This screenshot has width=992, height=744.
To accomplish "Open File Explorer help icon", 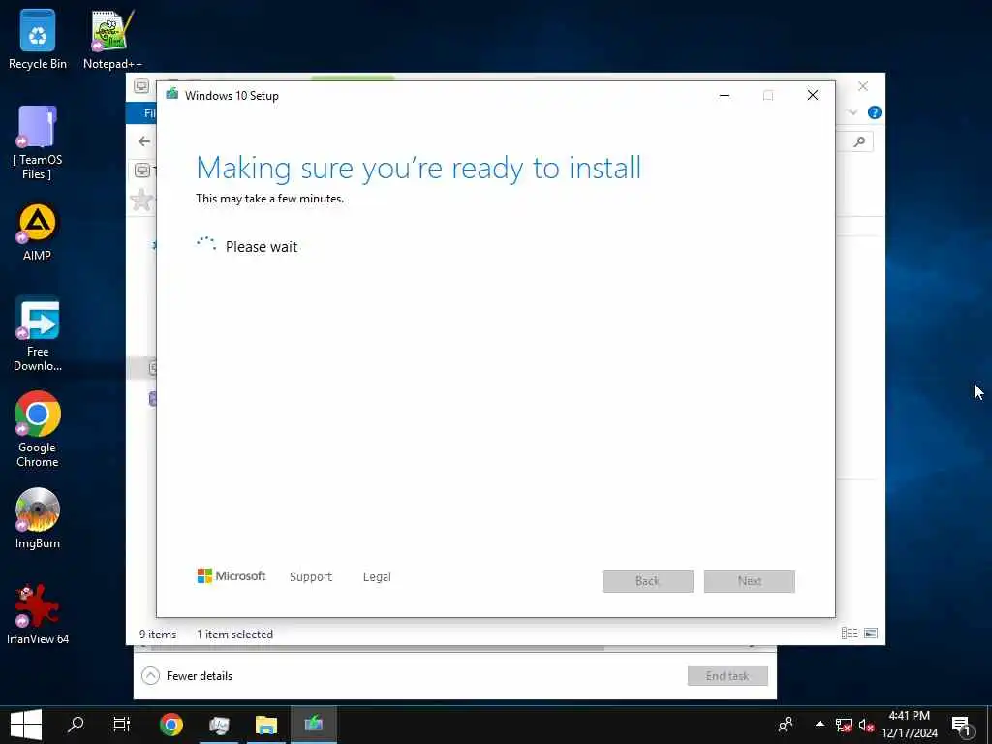I will pyautogui.click(x=875, y=112).
